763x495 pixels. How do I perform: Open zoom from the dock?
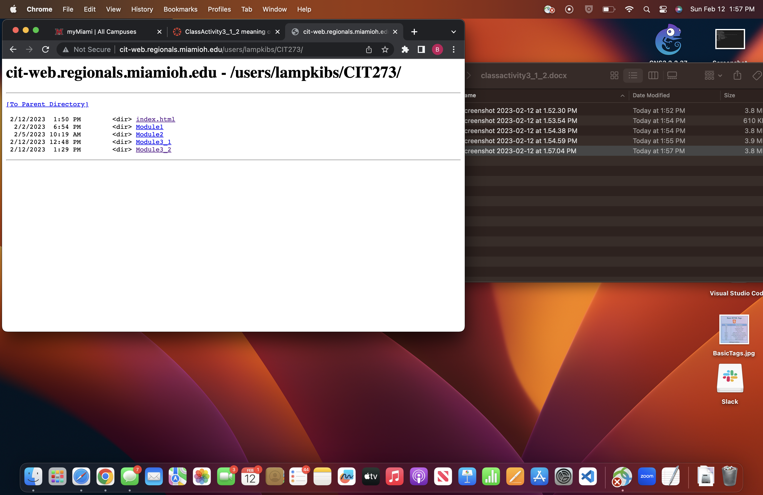click(647, 476)
